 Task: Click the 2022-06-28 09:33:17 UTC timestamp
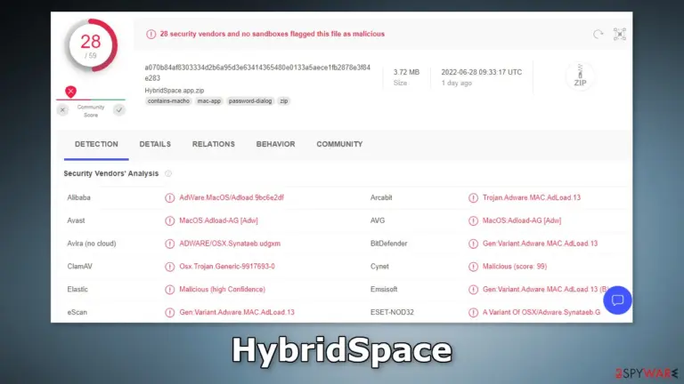(481, 72)
